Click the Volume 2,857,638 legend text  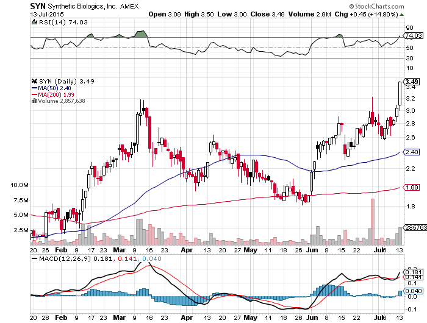62,101
